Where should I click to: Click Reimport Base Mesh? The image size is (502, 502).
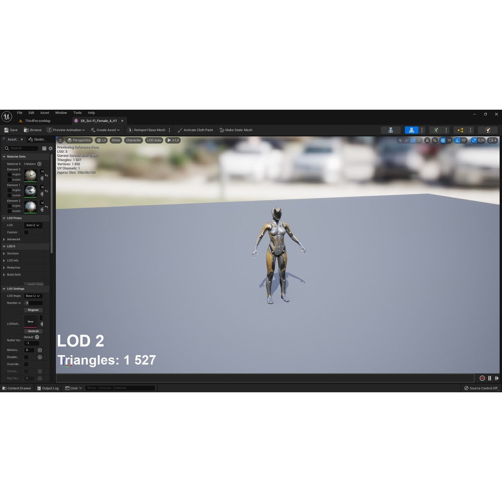[146, 130]
